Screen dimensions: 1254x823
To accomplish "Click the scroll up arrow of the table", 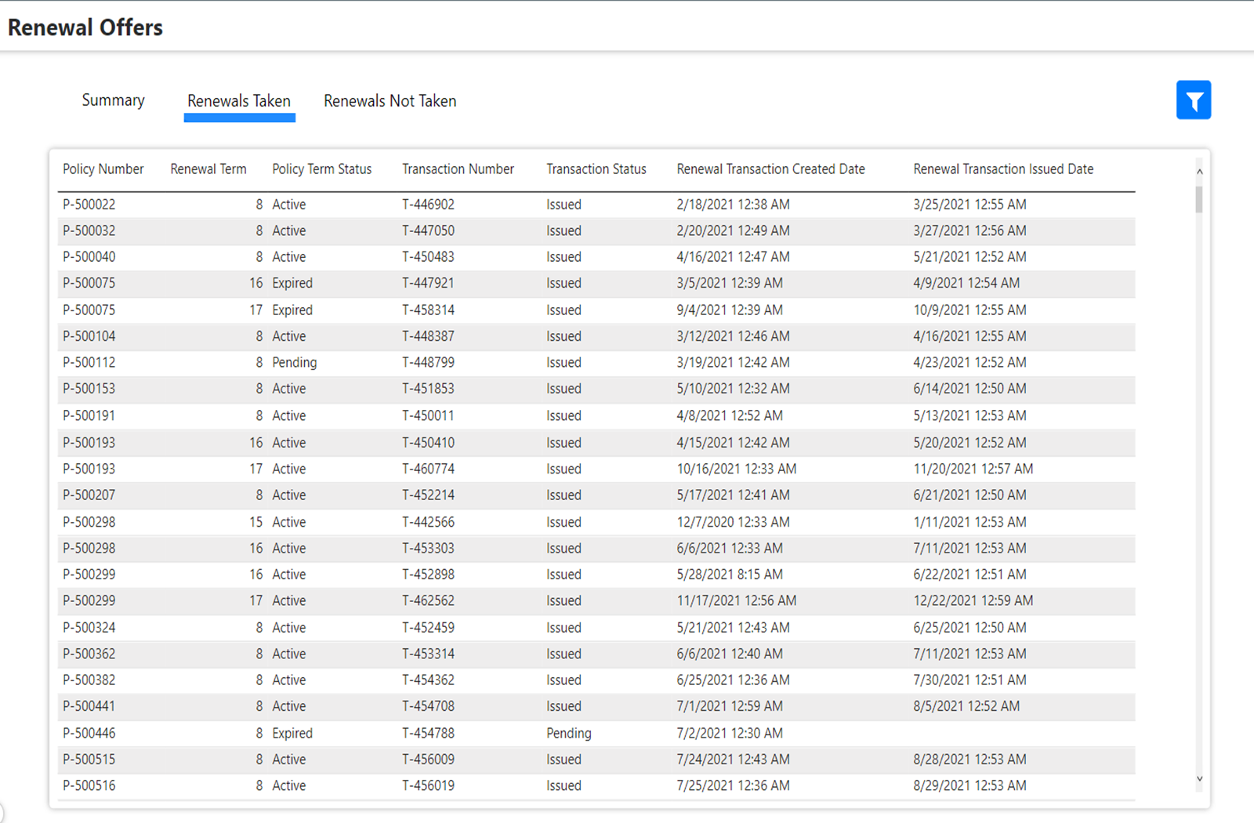I will tap(1199, 172).
